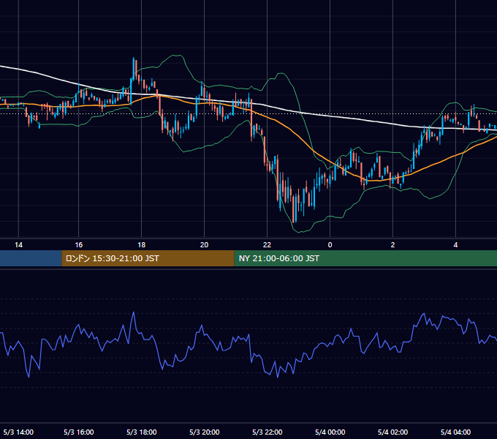Click the blue session bar before London
This screenshot has height=439, width=497.
coord(31,258)
